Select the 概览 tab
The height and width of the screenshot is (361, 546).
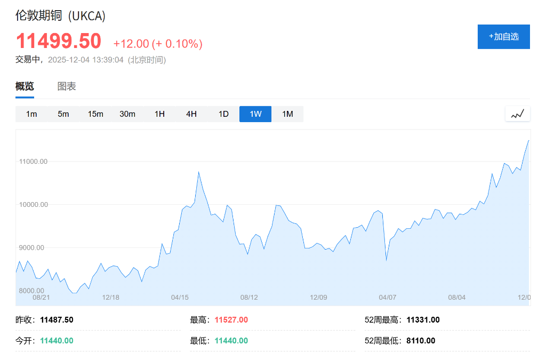coord(23,85)
